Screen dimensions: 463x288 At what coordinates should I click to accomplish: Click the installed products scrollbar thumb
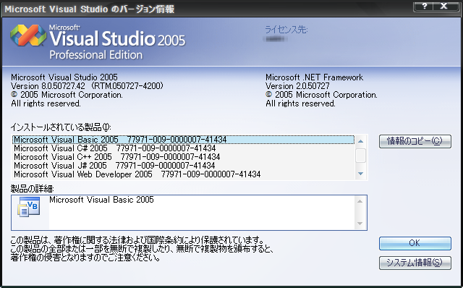pyautogui.click(x=360, y=156)
